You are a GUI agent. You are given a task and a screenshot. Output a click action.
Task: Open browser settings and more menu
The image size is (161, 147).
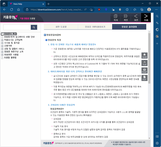tap(156, 9)
